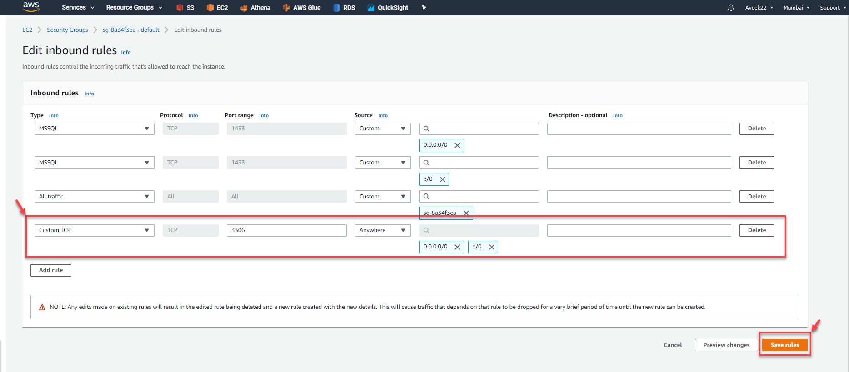The image size is (849, 372).
Task: Open the S3 service shortcut
Action: pos(185,8)
